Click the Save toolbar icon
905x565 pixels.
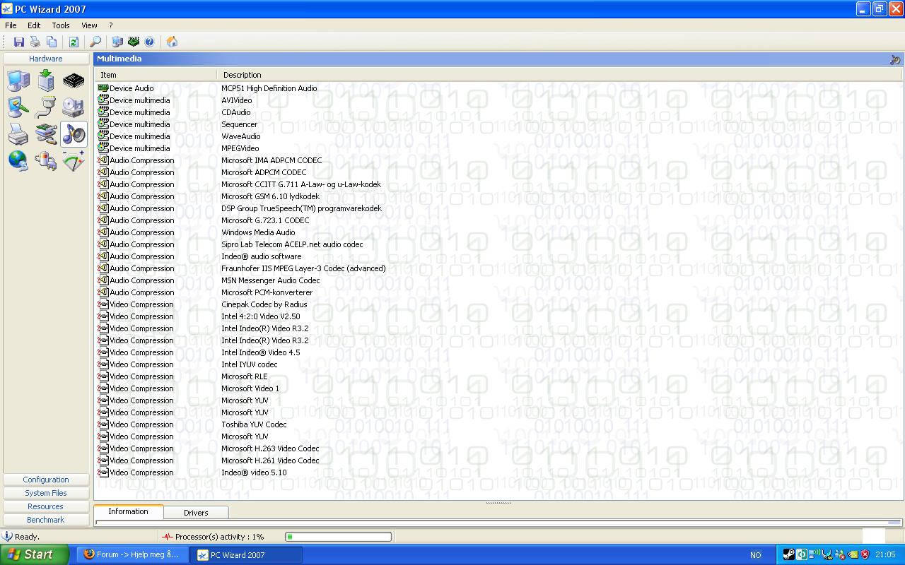tap(19, 42)
